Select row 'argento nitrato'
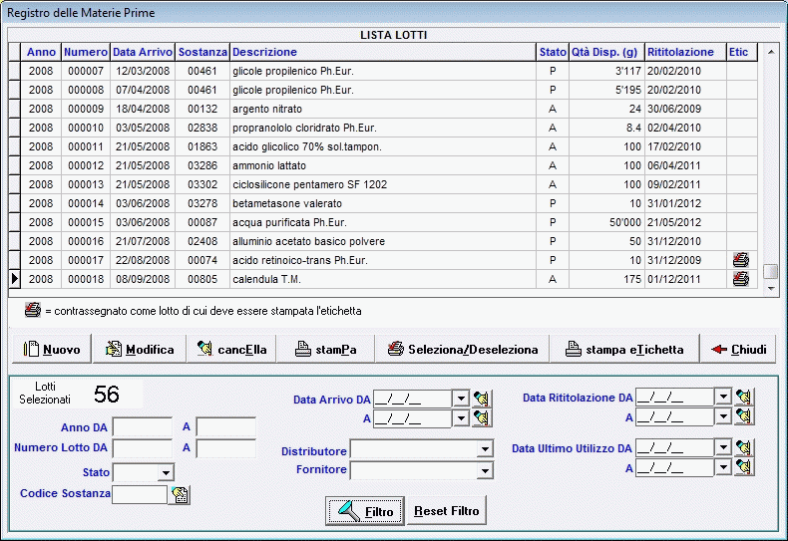This screenshot has height=541, width=788. pos(383,109)
